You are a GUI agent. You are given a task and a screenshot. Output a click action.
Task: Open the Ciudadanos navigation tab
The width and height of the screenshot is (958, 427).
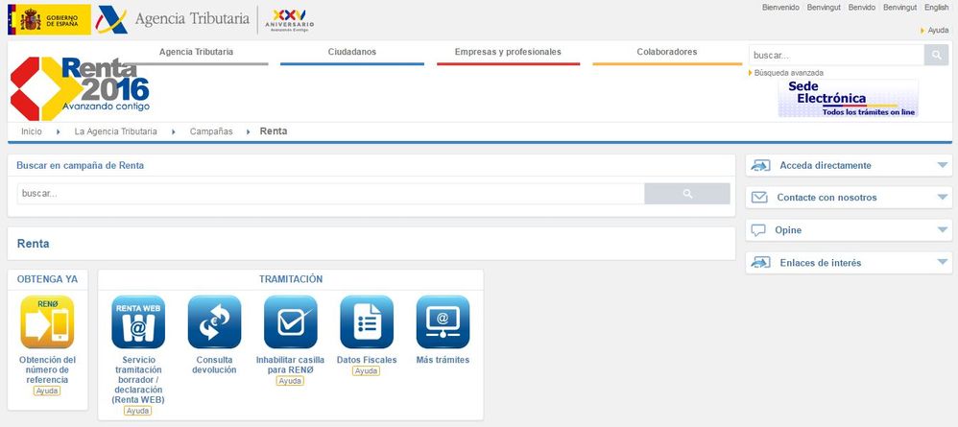[x=351, y=52]
